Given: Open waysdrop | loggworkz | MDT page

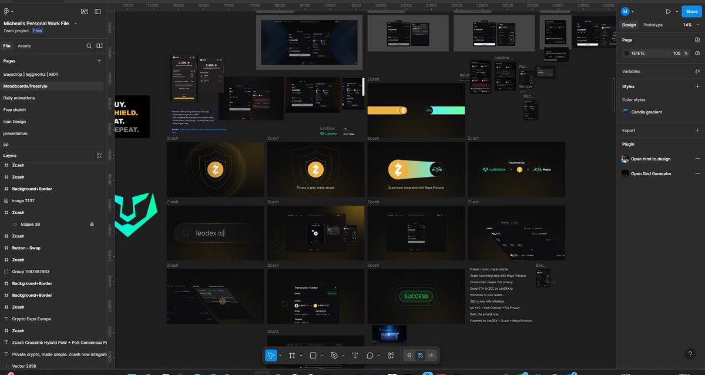Looking at the screenshot, I should pyautogui.click(x=31, y=75).
